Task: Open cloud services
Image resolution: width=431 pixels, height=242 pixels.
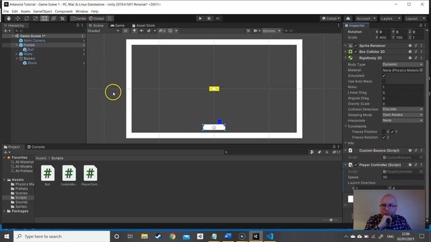Action: 348,18
